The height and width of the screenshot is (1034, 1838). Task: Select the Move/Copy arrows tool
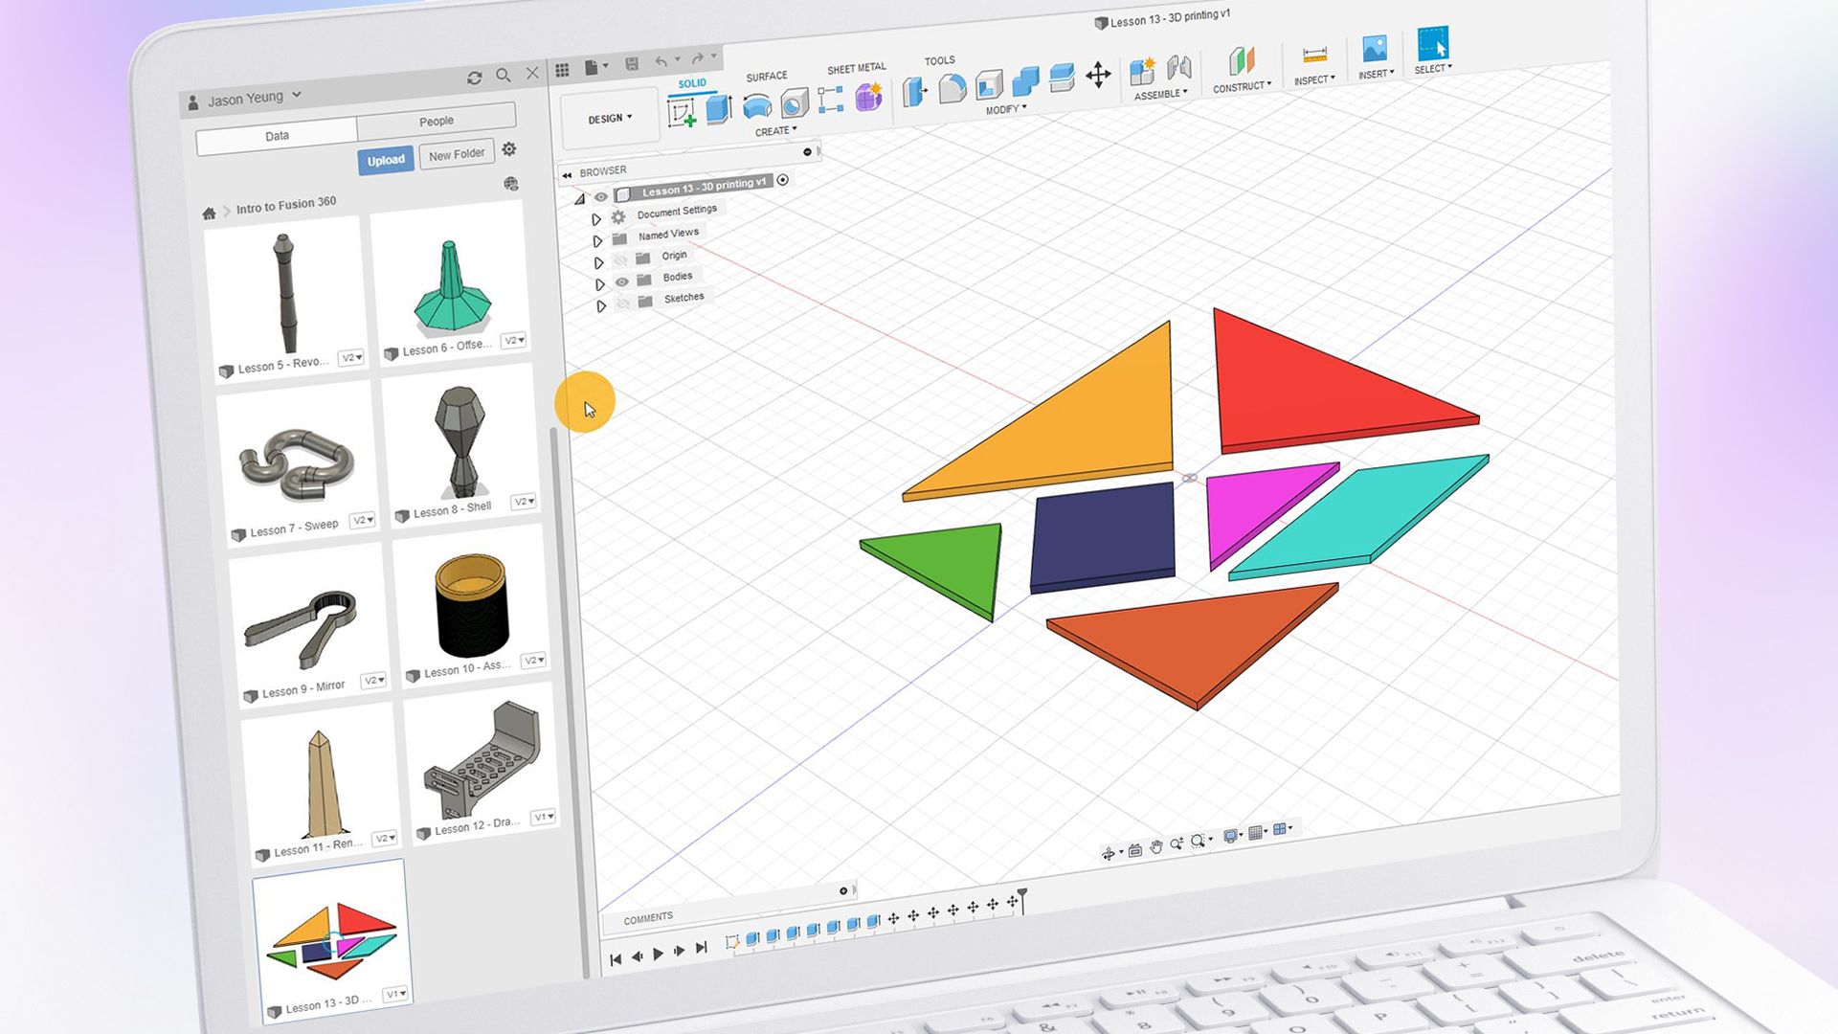1099,75
